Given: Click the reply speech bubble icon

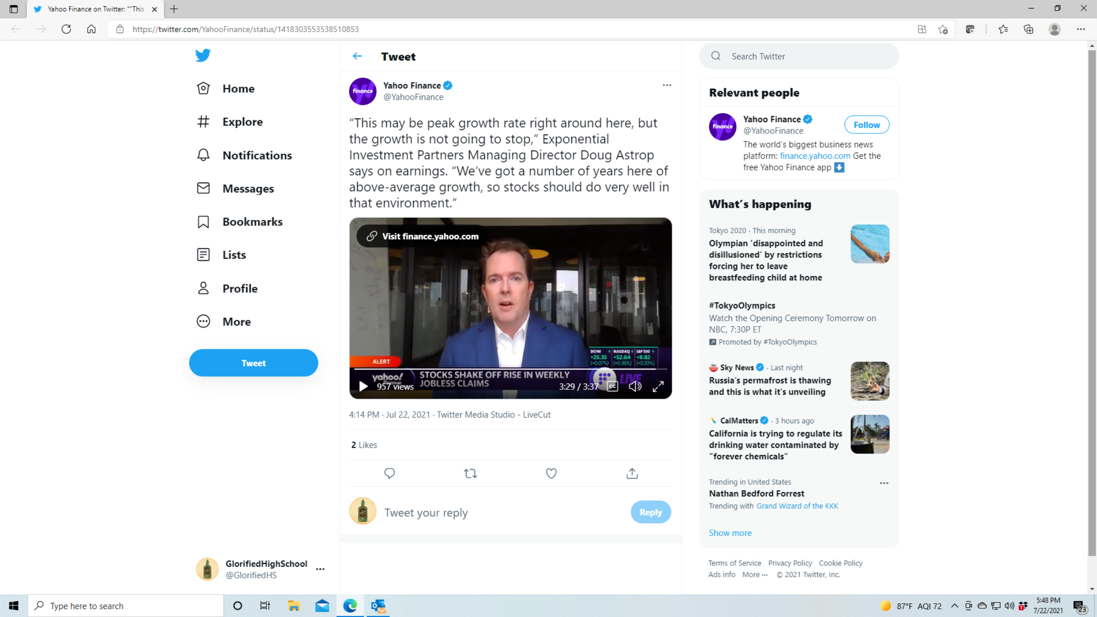Looking at the screenshot, I should [x=389, y=474].
